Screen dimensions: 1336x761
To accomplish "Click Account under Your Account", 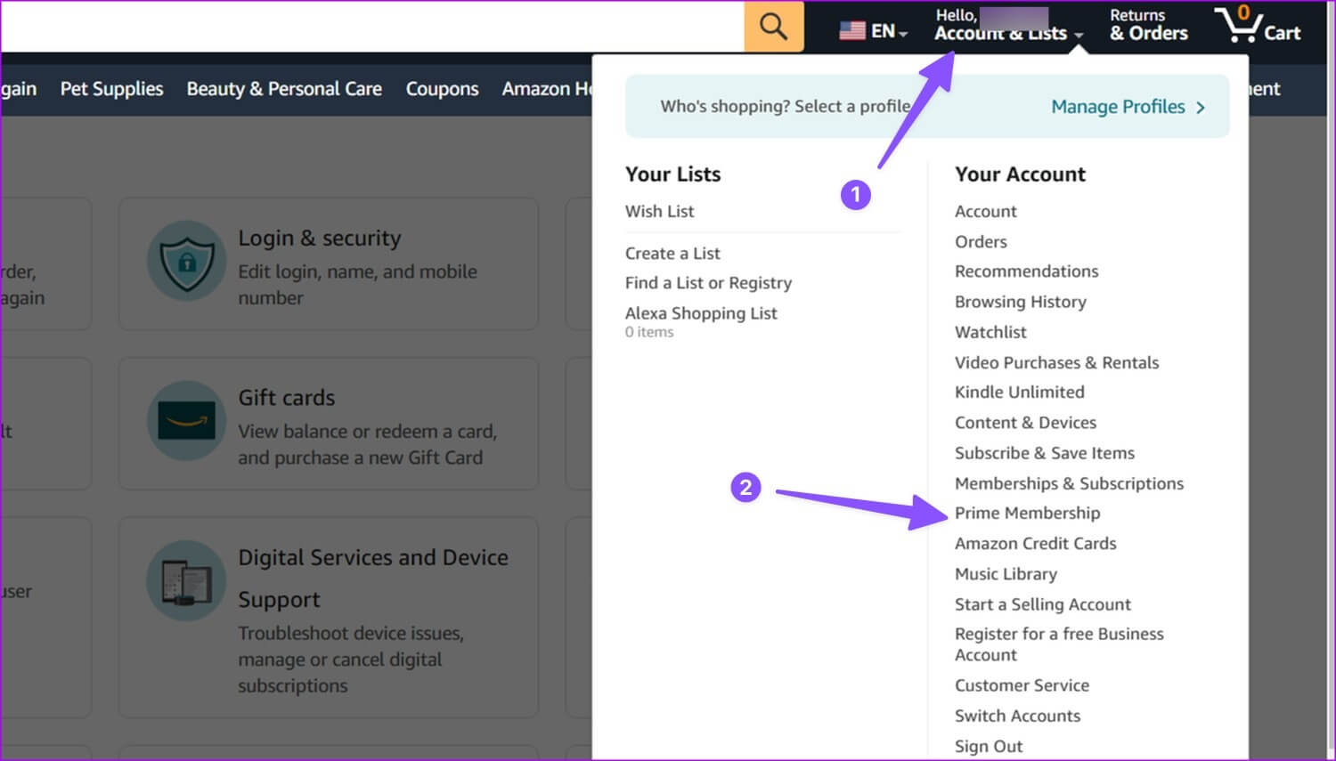I will pos(985,211).
